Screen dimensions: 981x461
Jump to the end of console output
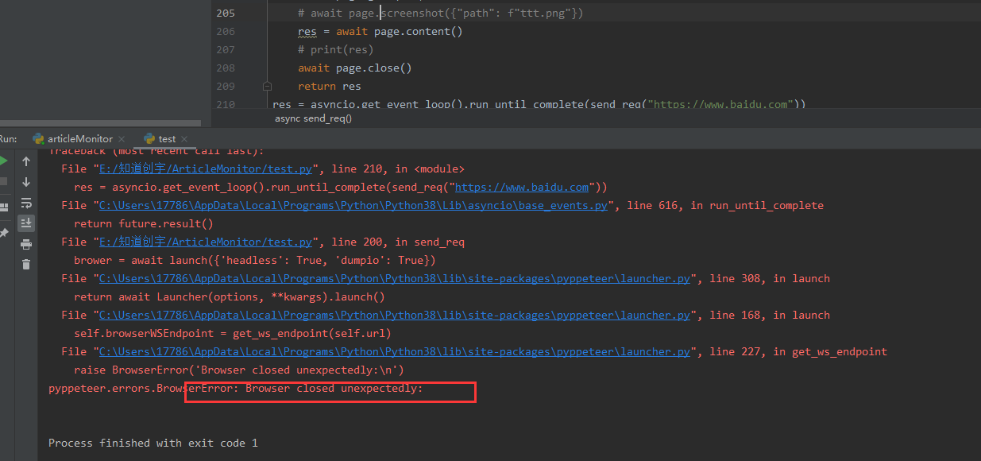pyautogui.click(x=26, y=223)
